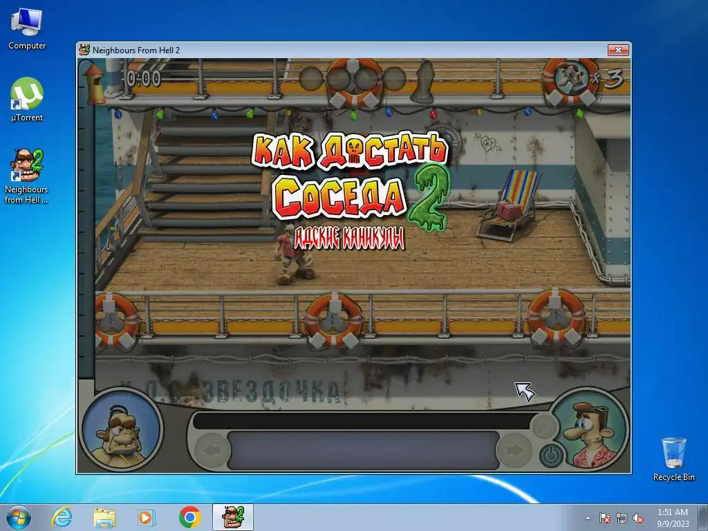Open the Neighbours from Hell desktop shortcut

(26, 176)
